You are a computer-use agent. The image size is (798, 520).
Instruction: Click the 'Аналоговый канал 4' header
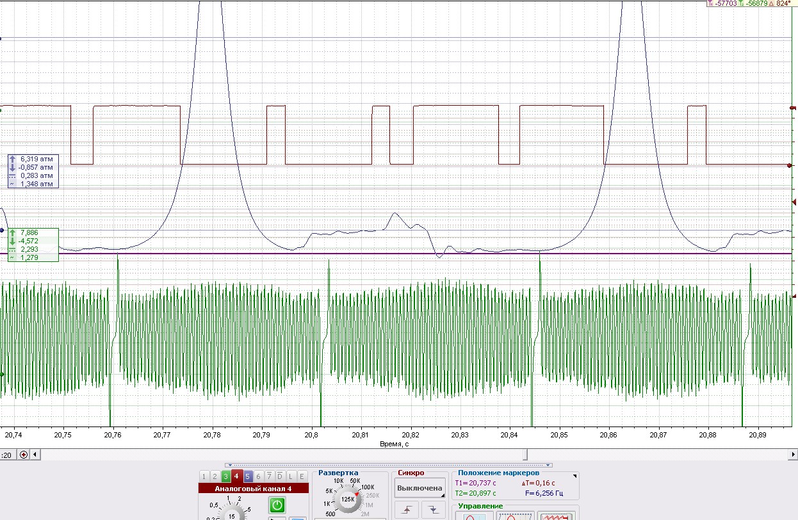tap(253, 489)
